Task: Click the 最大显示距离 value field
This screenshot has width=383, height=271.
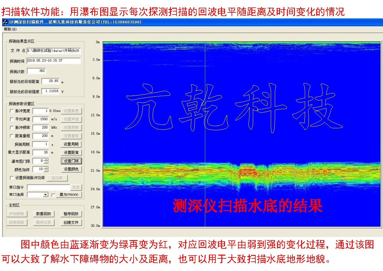Action: 40,153
